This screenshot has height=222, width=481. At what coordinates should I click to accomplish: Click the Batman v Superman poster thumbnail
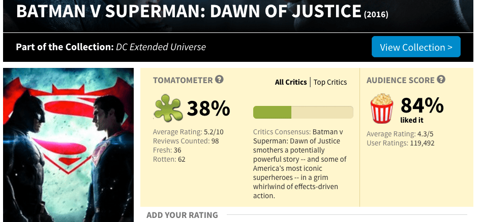(x=68, y=144)
